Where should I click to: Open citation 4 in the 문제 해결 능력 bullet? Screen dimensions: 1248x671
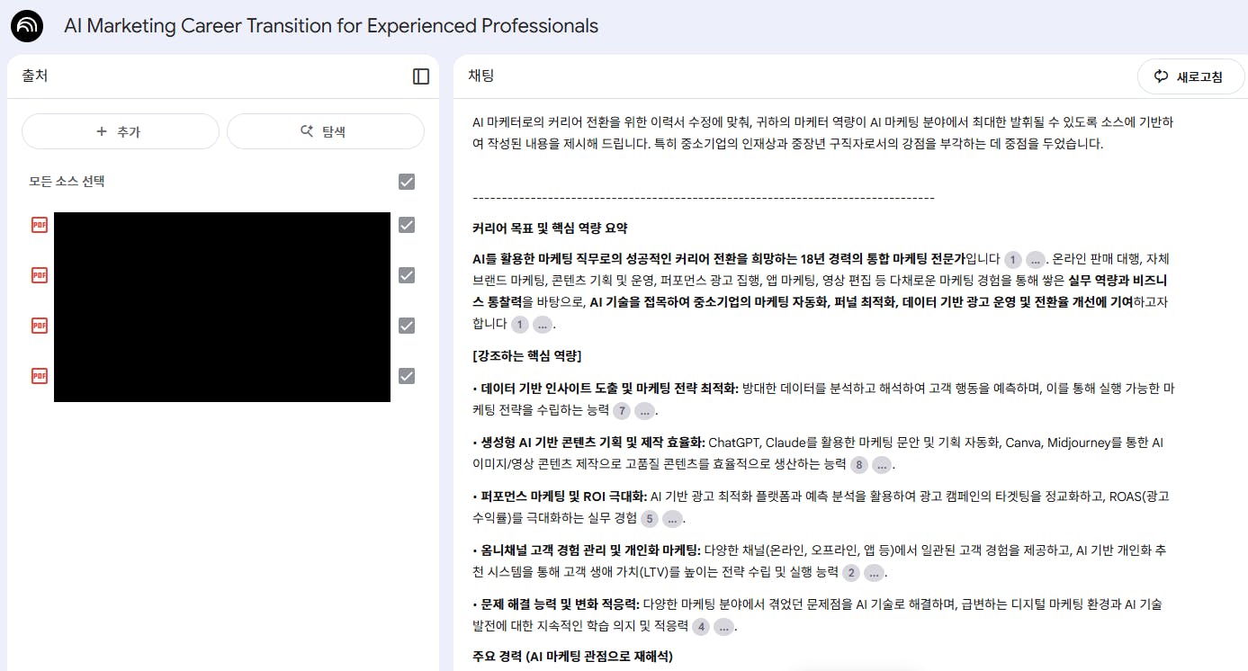[701, 626]
